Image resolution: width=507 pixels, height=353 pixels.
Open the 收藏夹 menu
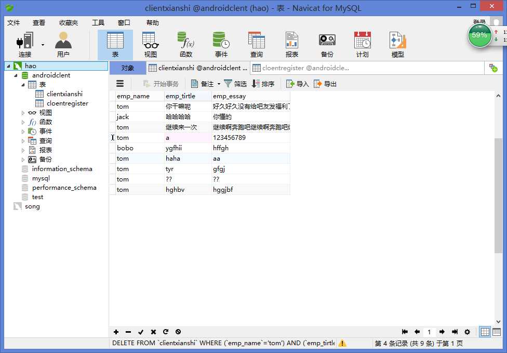69,23
